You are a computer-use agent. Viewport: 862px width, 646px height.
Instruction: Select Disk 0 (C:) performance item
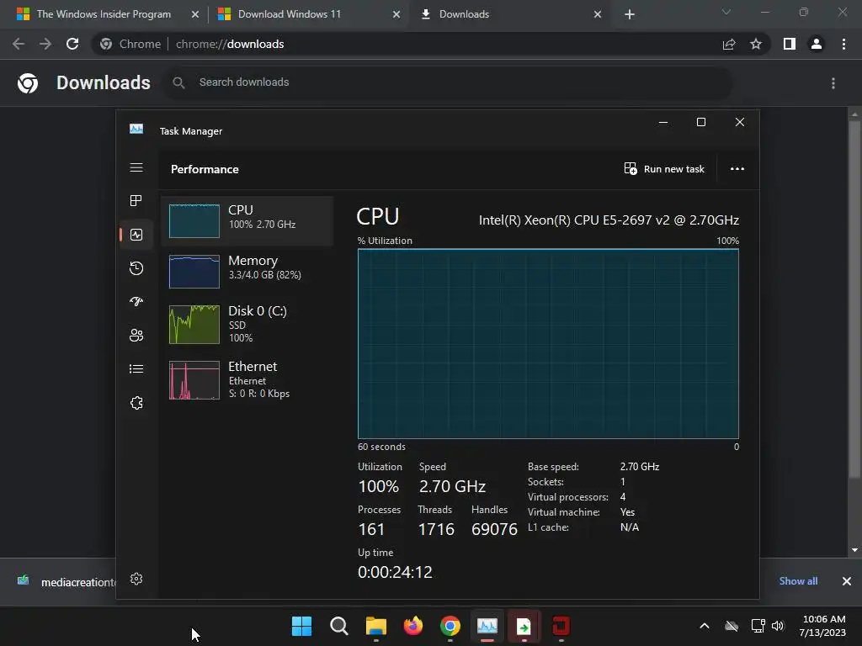(247, 324)
